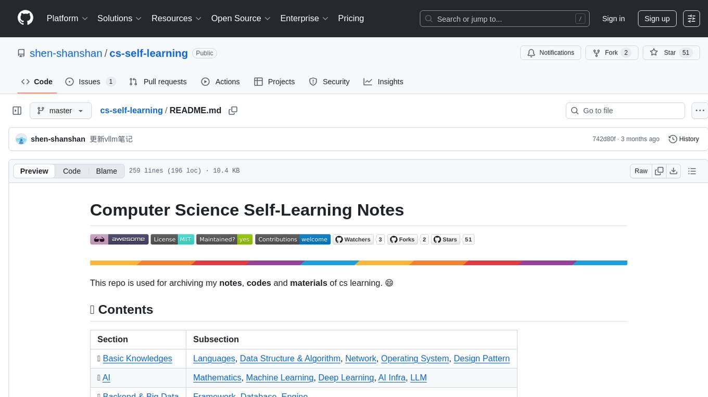Click the License MIT badge
The height and width of the screenshot is (397, 708).
[172, 240]
